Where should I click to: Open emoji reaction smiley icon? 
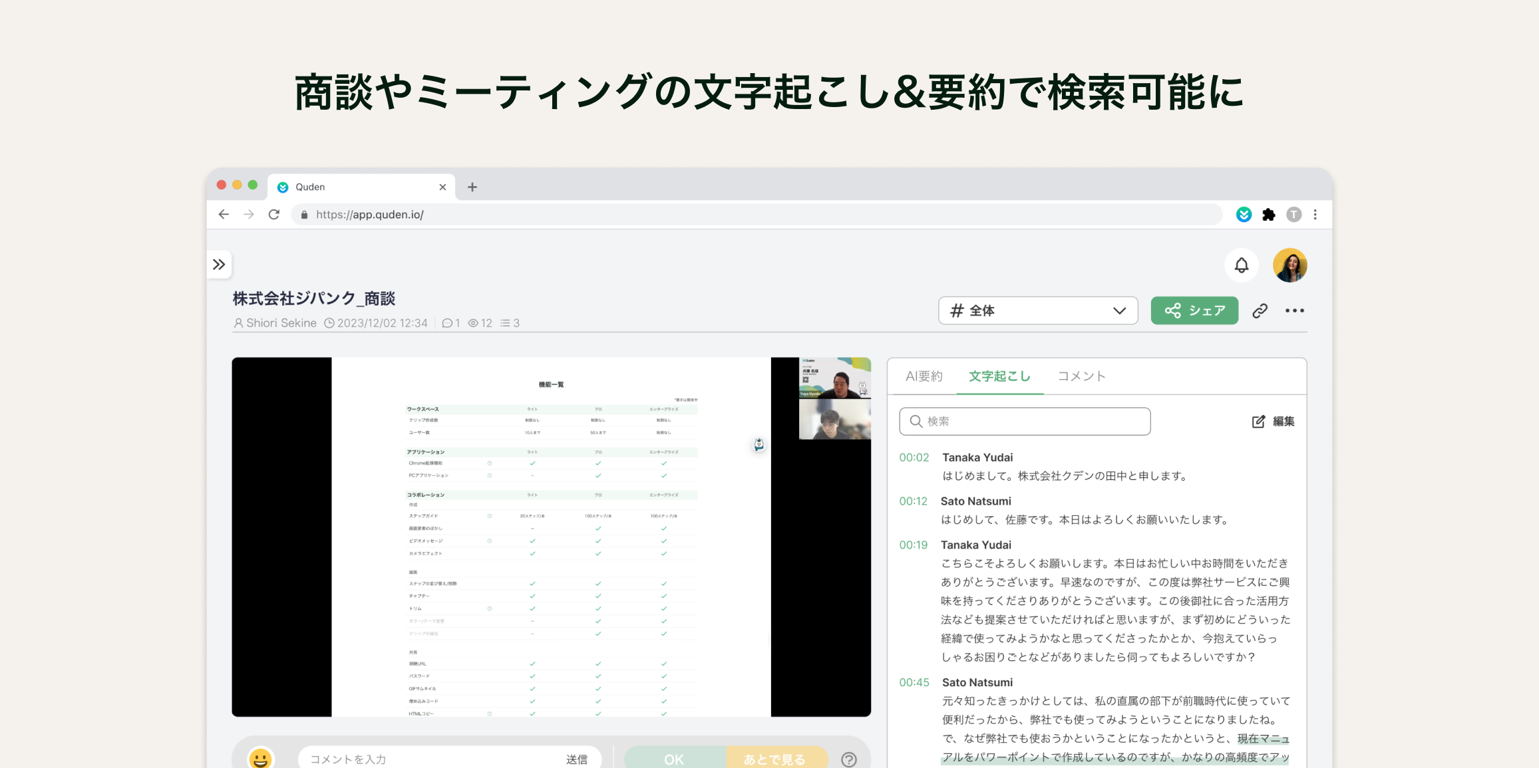260,758
